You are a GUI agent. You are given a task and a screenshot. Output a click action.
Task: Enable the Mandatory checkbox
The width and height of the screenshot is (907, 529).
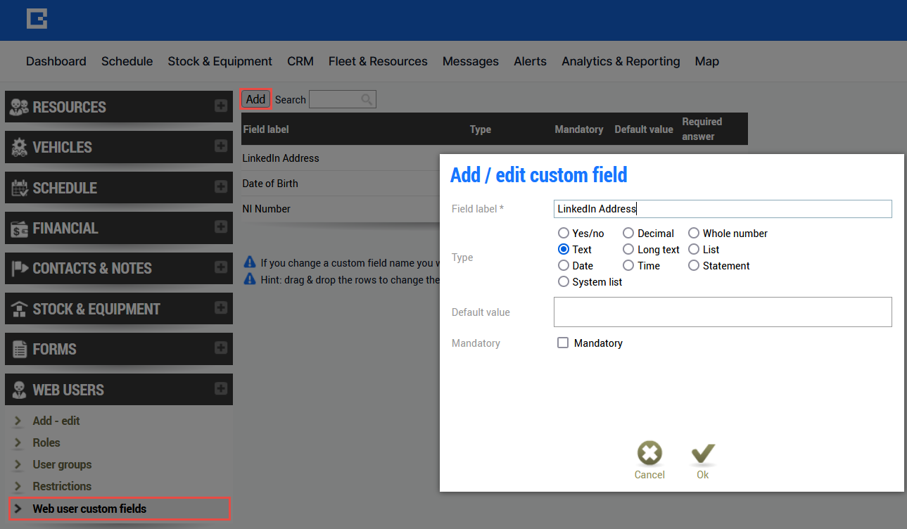(x=563, y=343)
